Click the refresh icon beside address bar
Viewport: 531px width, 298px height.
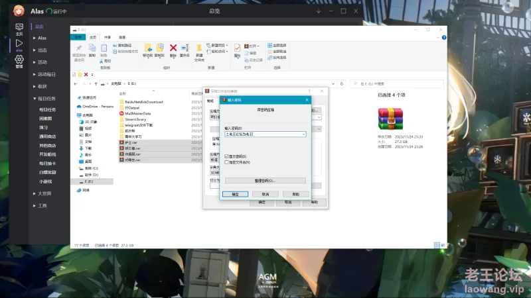point(342,84)
